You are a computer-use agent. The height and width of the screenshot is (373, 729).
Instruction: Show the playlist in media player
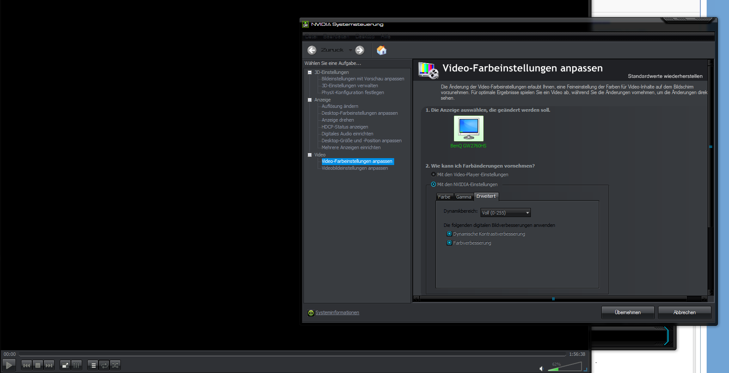point(93,365)
